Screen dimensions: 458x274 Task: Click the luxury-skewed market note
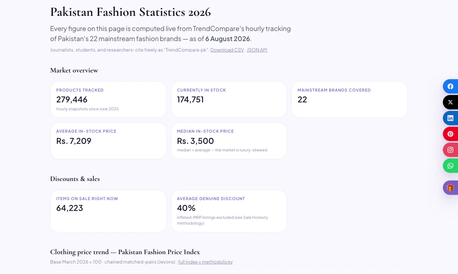[x=222, y=150]
